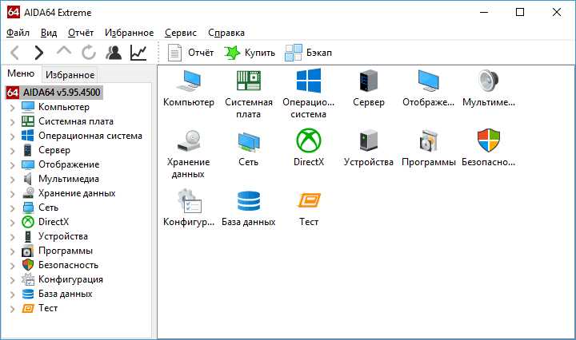Switch to the Меню sidebar tab
576x340 pixels.
pos(21,73)
